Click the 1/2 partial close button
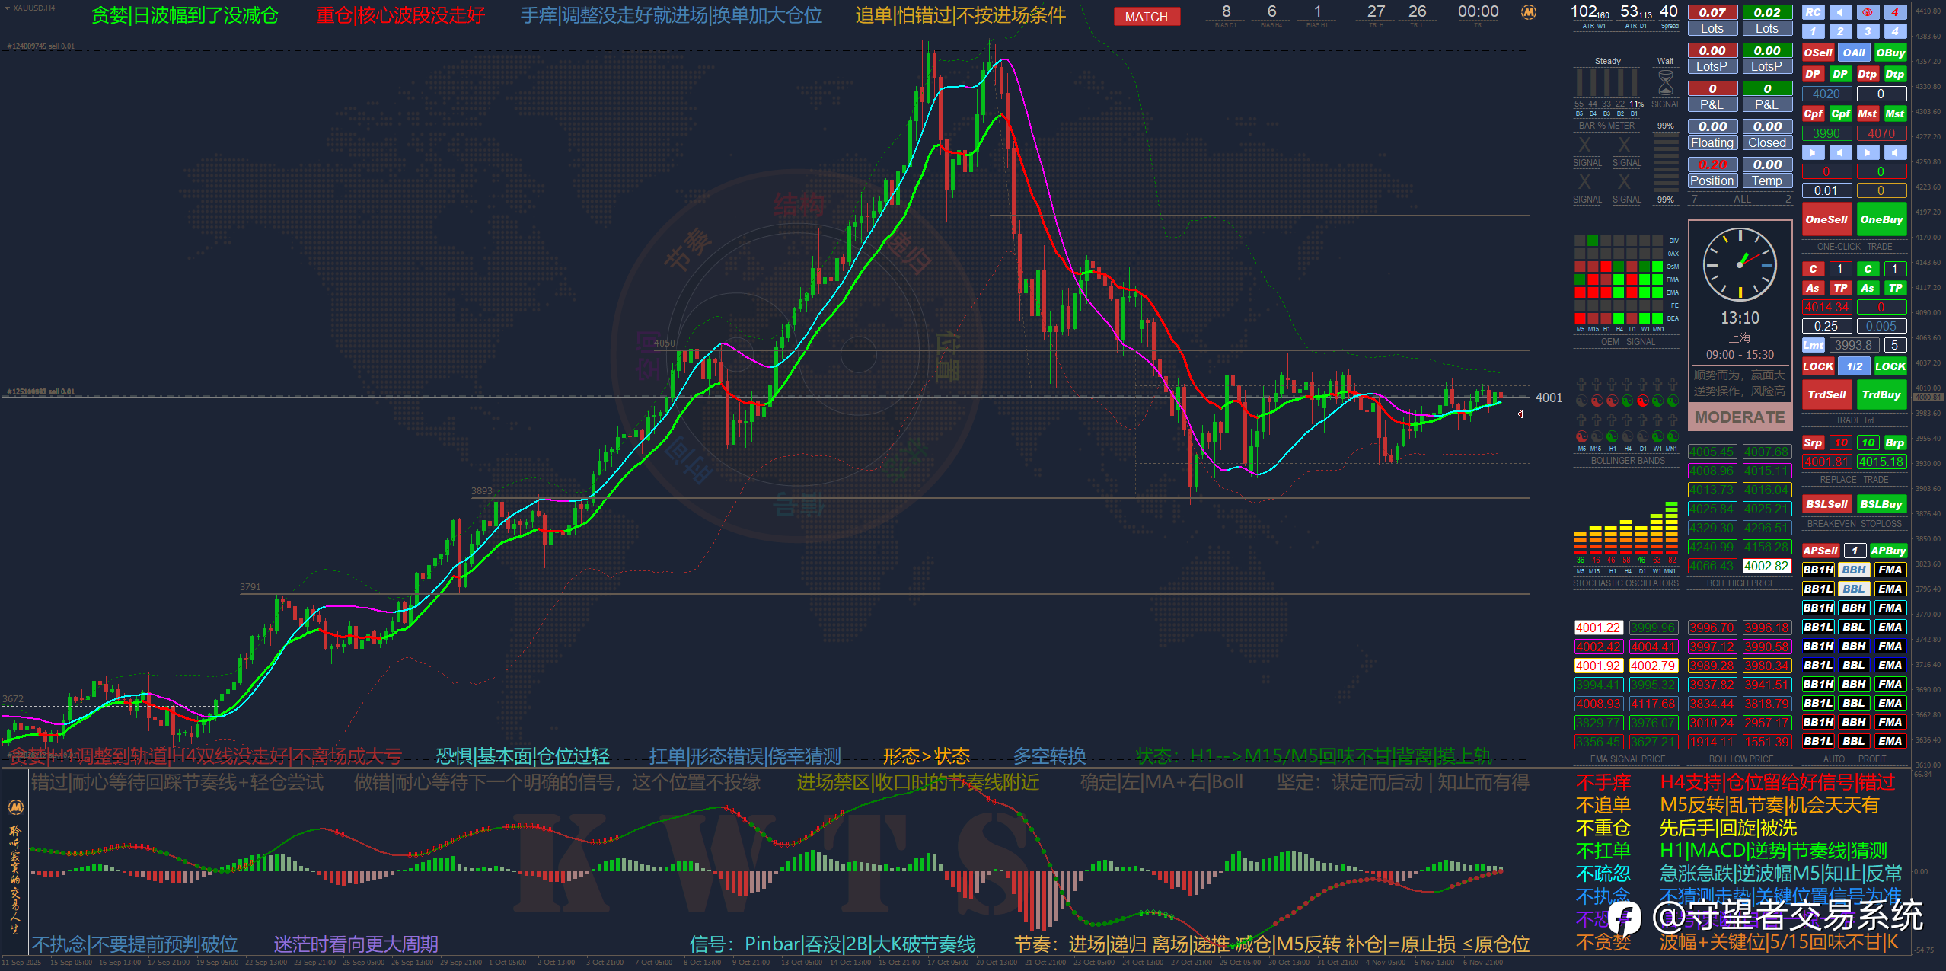The height and width of the screenshot is (971, 1946). click(x=1854, y=366)
